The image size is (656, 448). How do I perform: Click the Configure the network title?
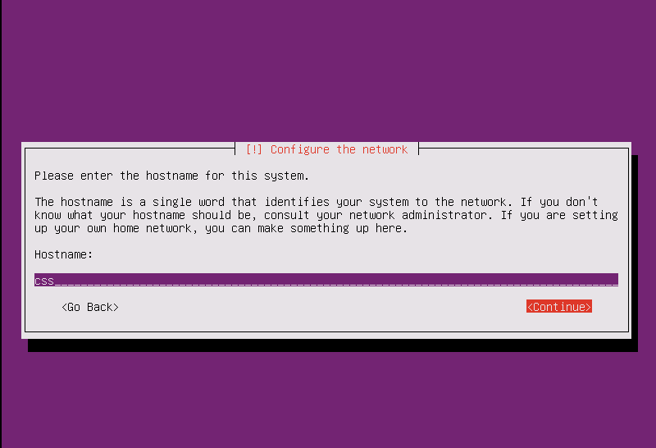tap(339, 149)
